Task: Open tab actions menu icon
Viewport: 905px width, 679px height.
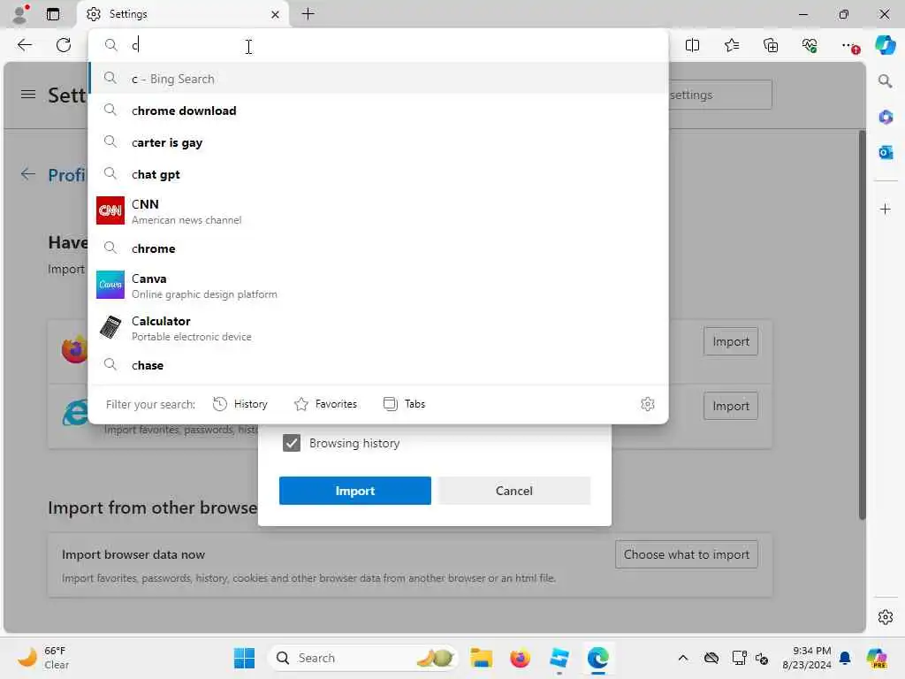Action: 53,14
